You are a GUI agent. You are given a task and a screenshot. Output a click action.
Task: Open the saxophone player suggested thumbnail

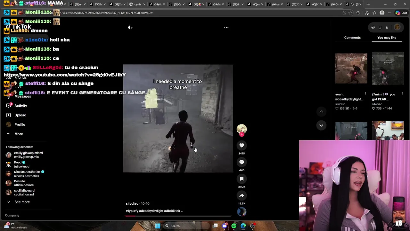[x=388, y=130]
